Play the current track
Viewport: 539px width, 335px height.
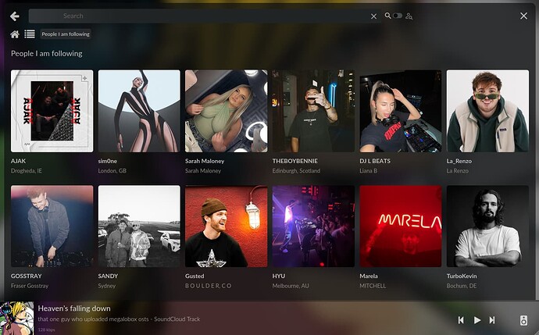pyautogui.click(x=477, y=320)
